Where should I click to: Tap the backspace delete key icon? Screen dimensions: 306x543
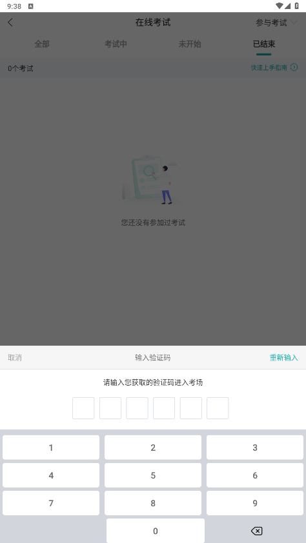pos(256,531)
